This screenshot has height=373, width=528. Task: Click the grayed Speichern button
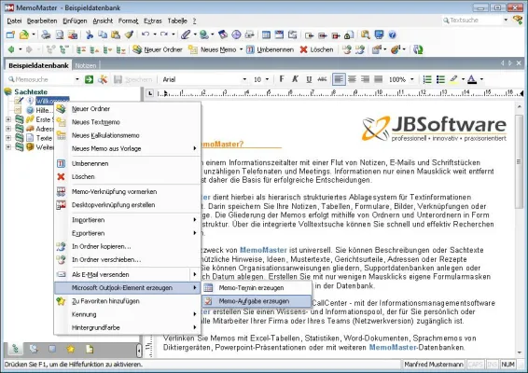(133, 79)
